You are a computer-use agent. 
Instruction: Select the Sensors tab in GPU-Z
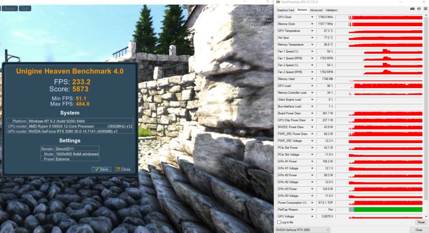coord(302,10)
